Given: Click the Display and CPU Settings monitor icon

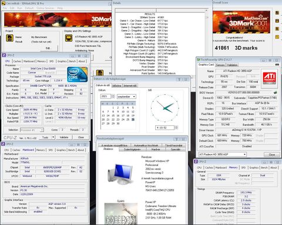Looking at the screenshot, I should click(69, 38).
